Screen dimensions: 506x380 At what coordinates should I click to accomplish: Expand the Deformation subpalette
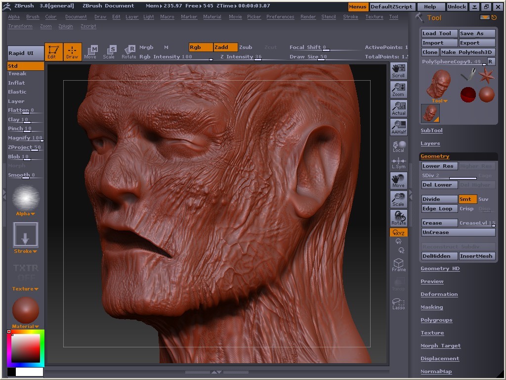pyautogui.click(x=439, y=294)
